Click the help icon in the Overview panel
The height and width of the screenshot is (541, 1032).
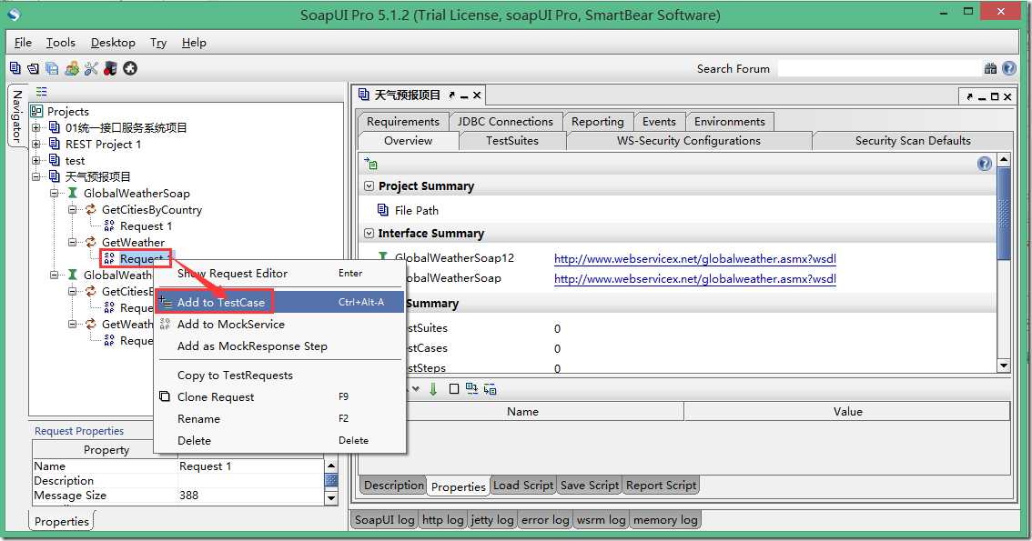[x=985, y=164]
